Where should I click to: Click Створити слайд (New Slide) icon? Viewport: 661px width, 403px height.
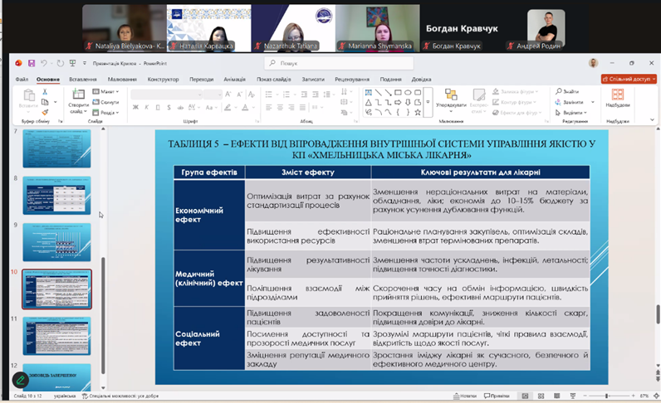point(78,100)
